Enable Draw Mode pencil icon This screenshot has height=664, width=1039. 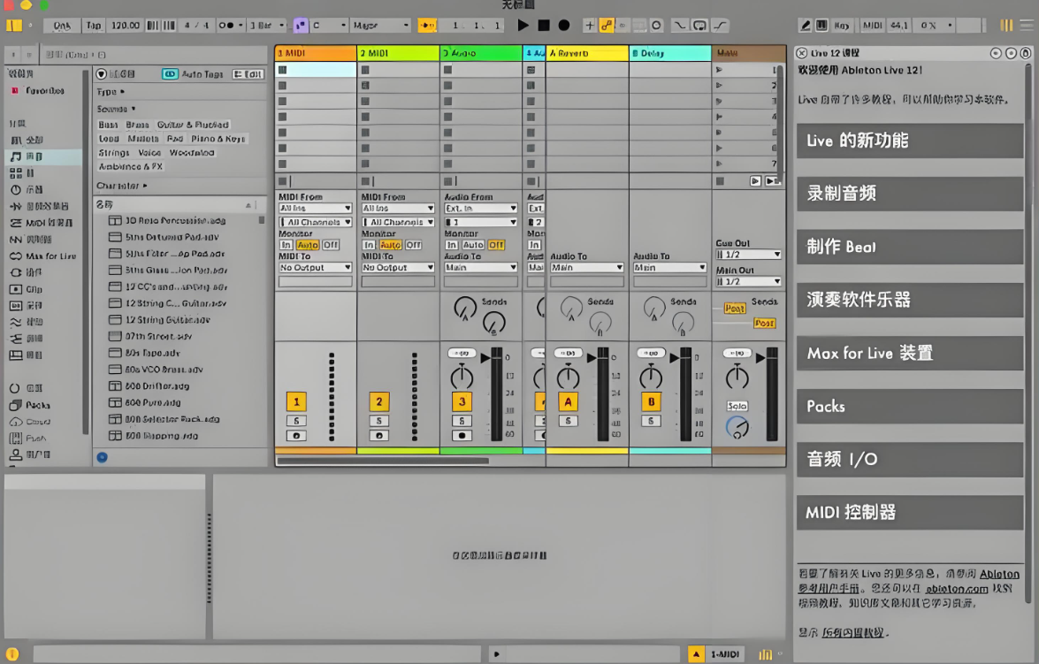pos(805,25)
